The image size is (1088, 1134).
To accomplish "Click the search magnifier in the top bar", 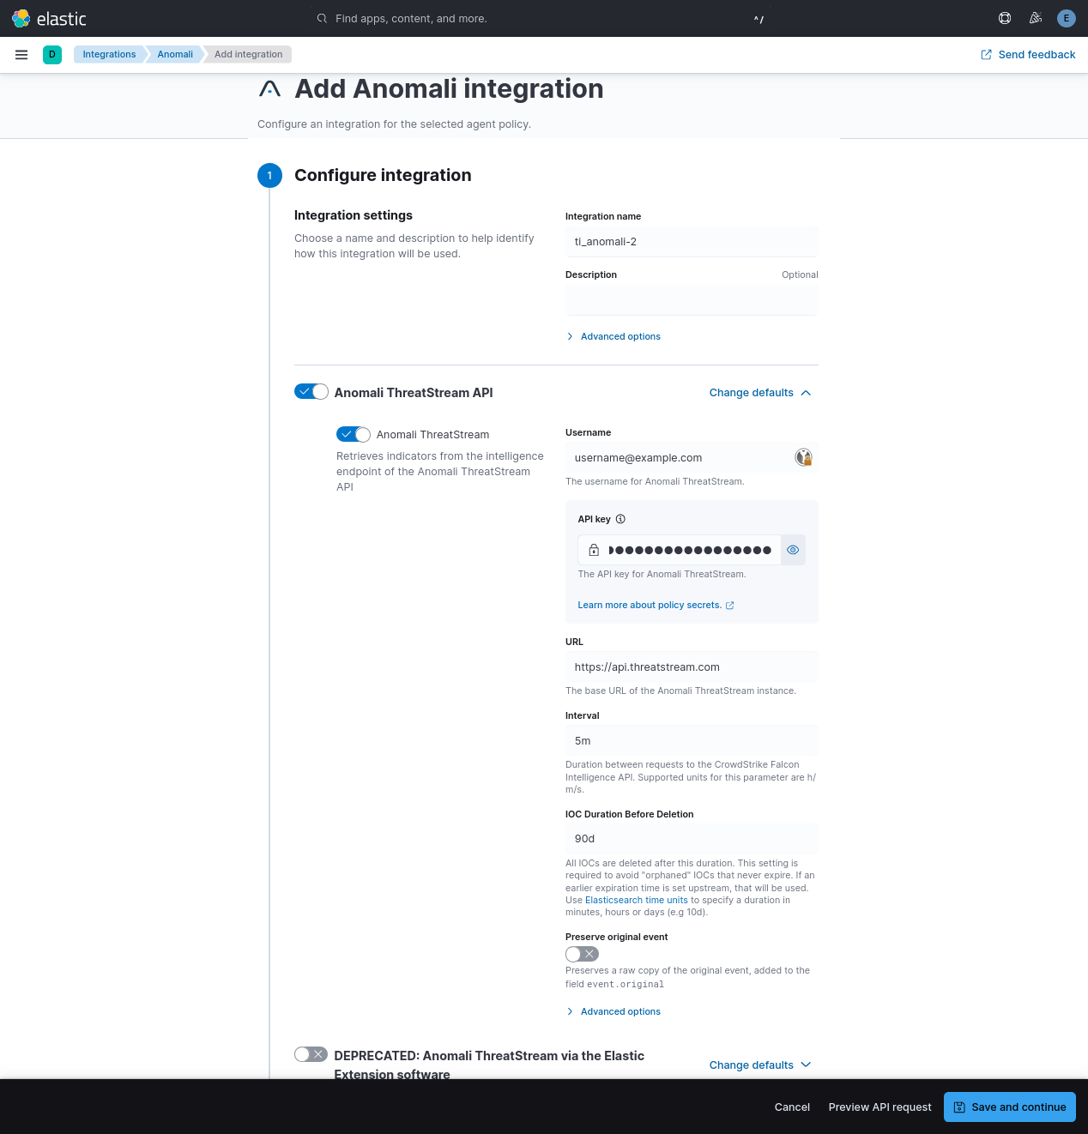I will [x=322, y=18].
